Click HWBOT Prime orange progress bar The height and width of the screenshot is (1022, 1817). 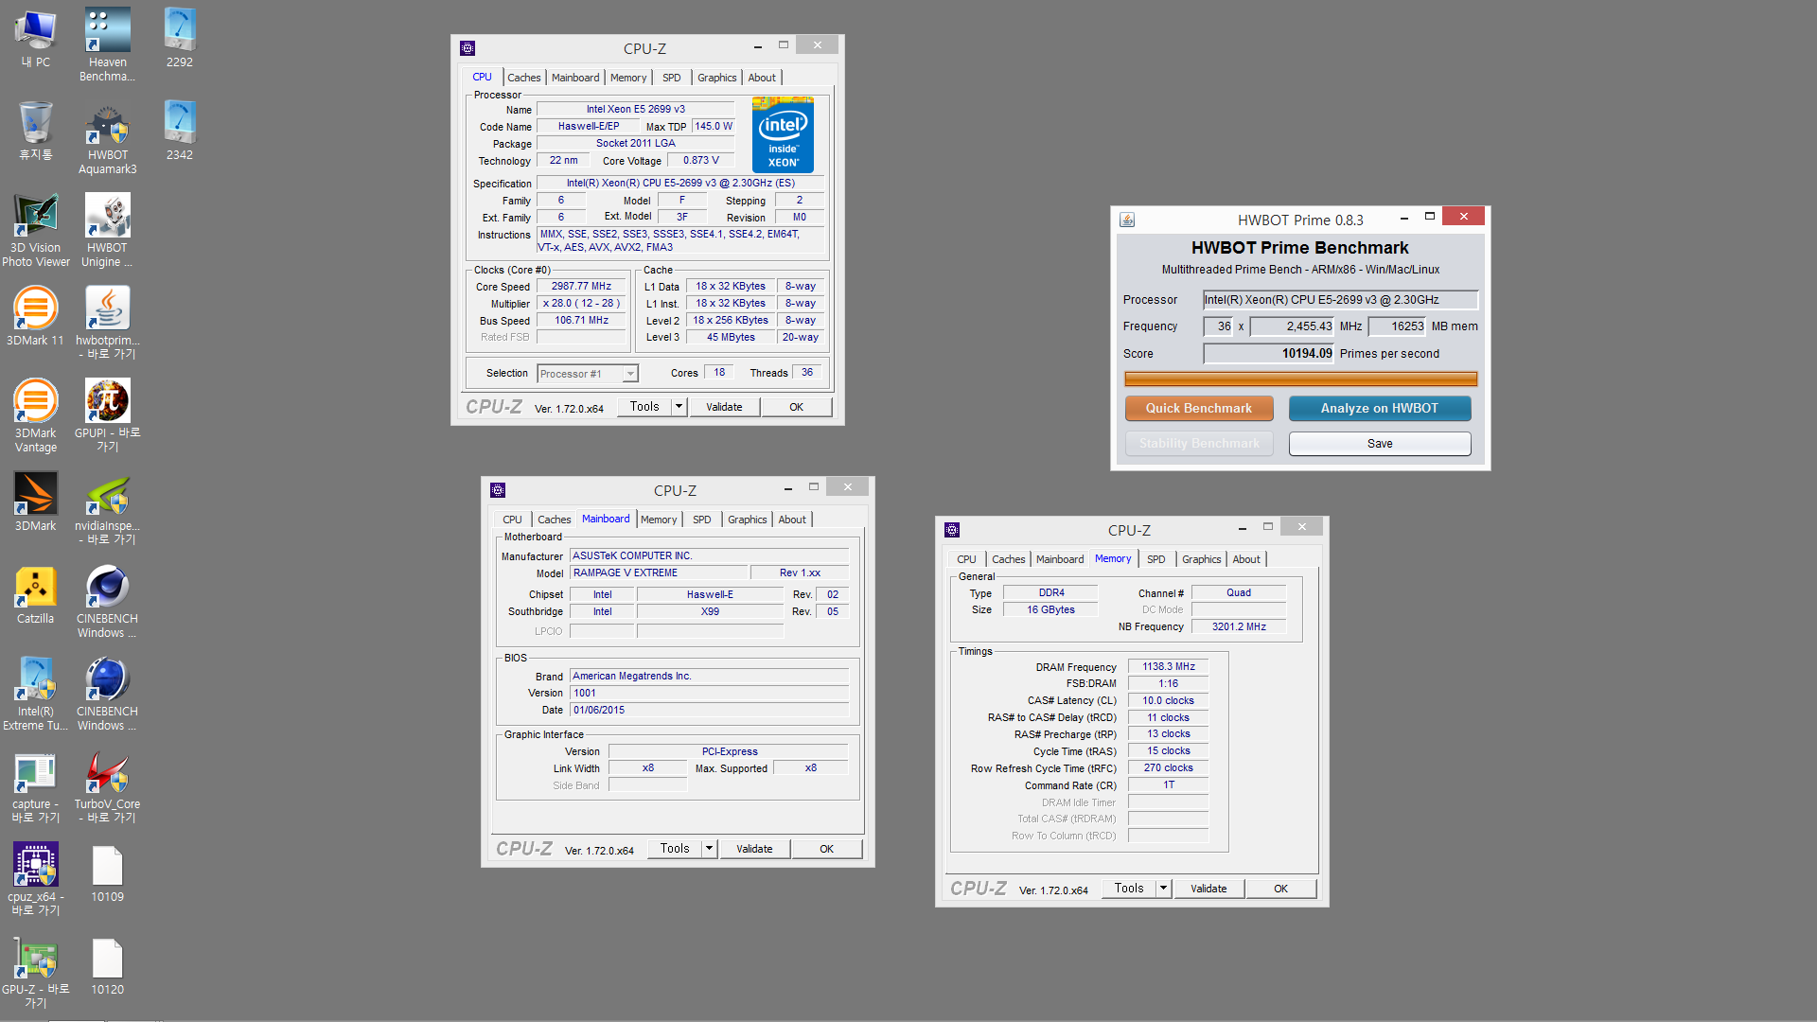click(x=1300, y=379)
